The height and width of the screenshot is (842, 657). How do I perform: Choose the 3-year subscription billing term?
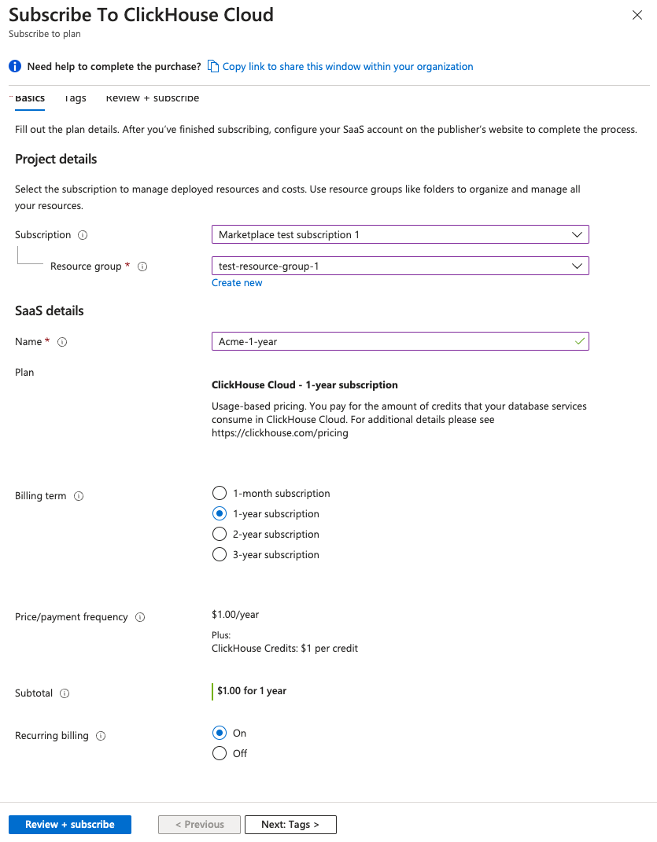pos(219,554)
